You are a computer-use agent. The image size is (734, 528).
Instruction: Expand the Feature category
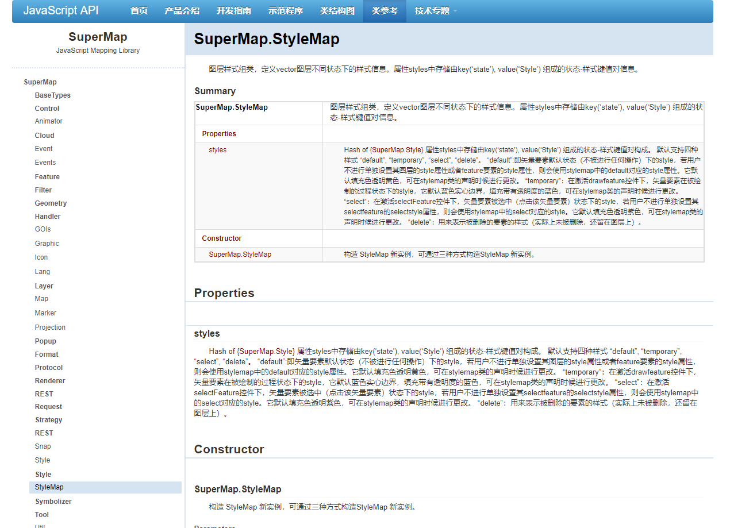(47, 177)
